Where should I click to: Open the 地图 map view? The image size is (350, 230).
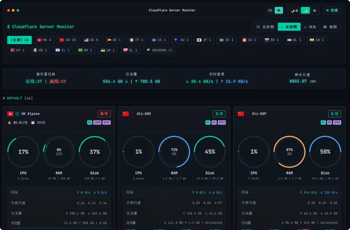(330, 27)
